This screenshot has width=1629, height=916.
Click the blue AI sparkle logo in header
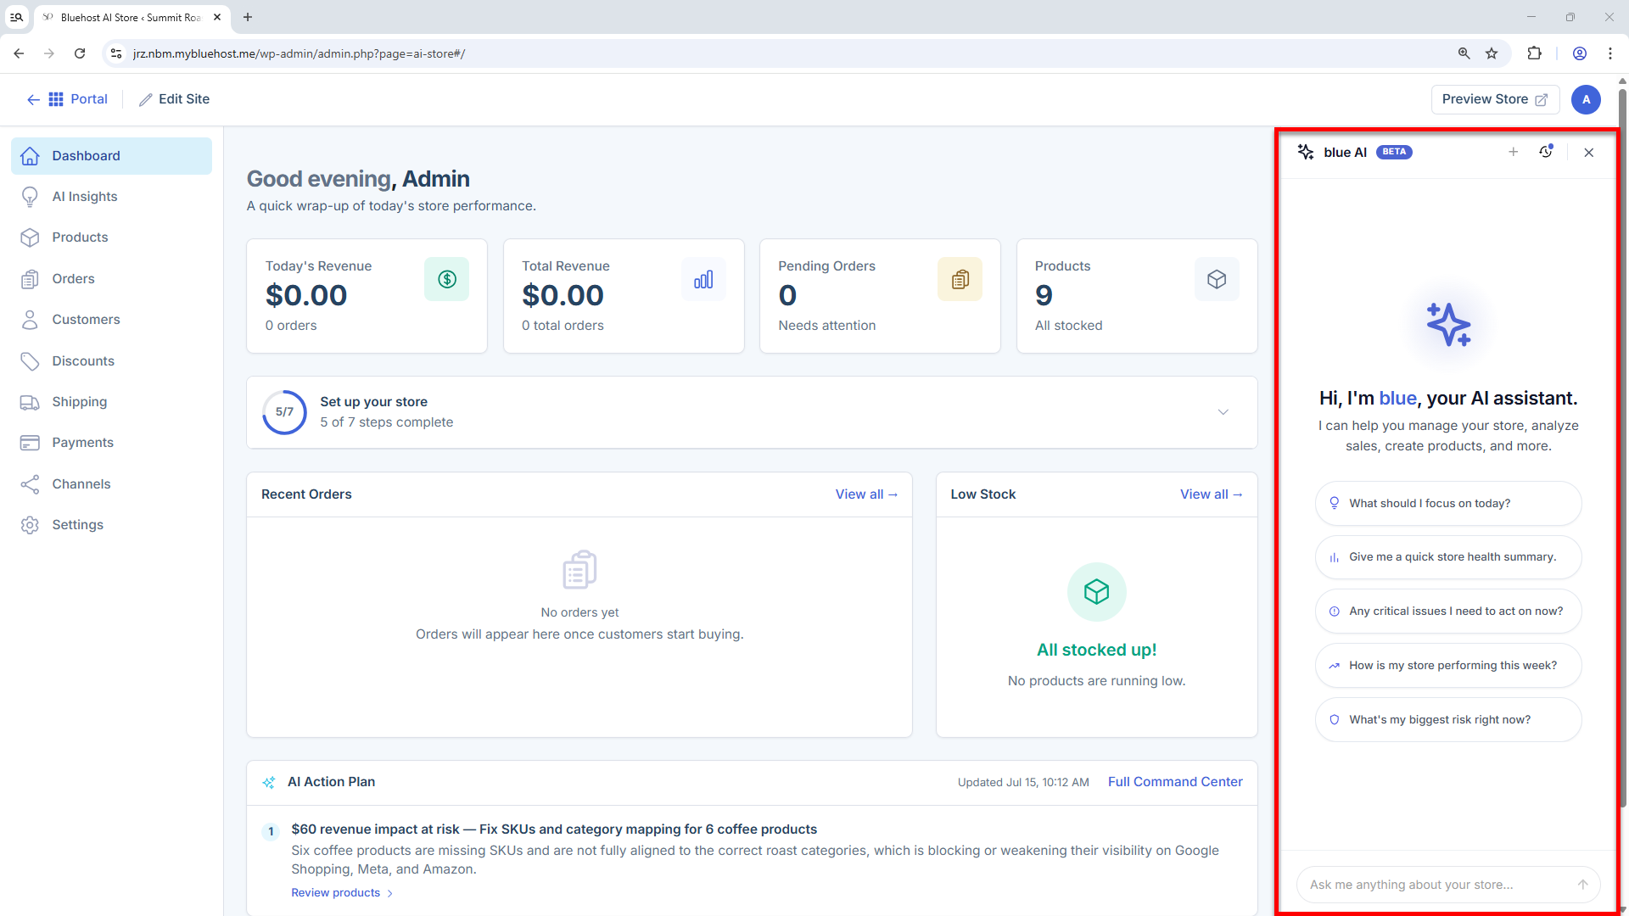[1306, 152]
